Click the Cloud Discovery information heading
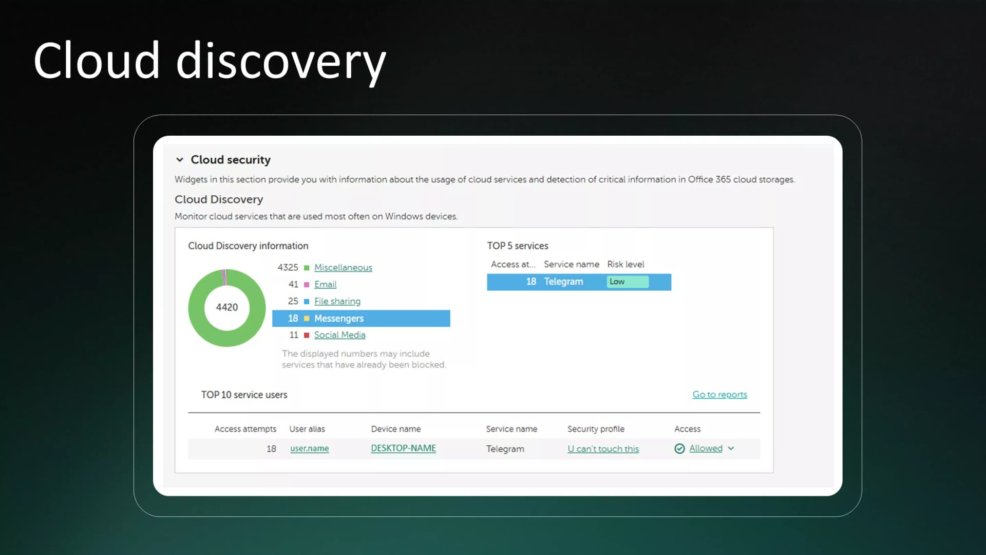The image size is (986, 555). 248,246
